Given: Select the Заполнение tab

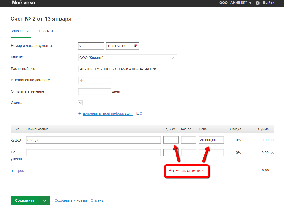Looking at the screenshot, I should point(21,31).
